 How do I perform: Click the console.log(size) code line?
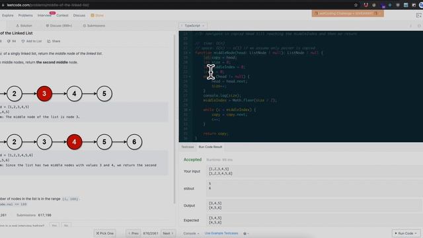coord(222,95)
